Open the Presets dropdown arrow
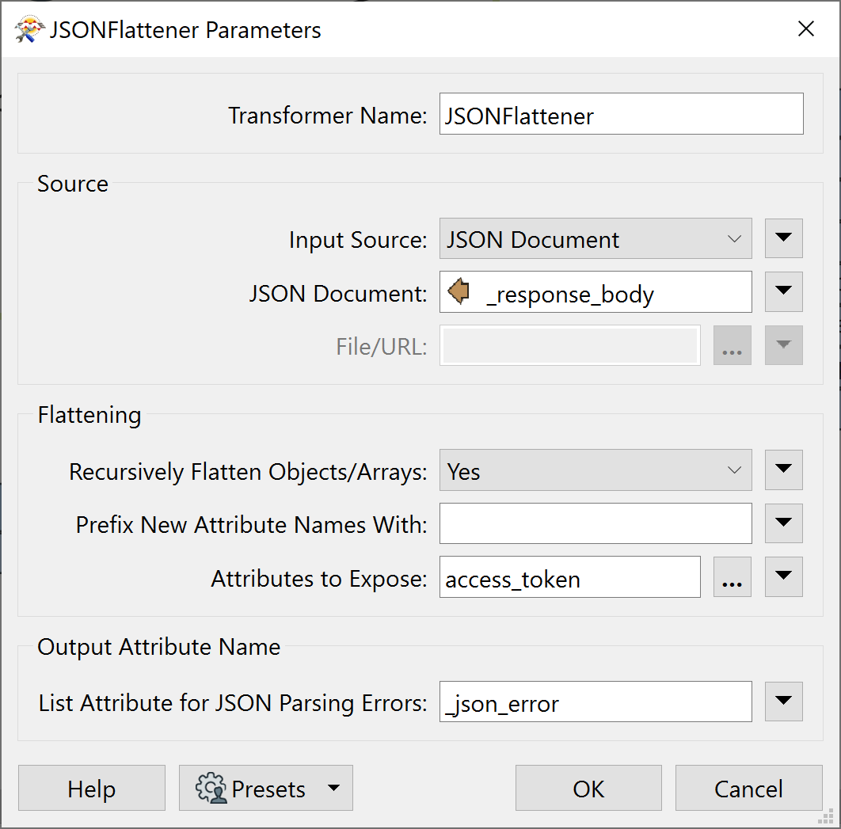This screenshot has height=829, width=841. pos(333,788)
